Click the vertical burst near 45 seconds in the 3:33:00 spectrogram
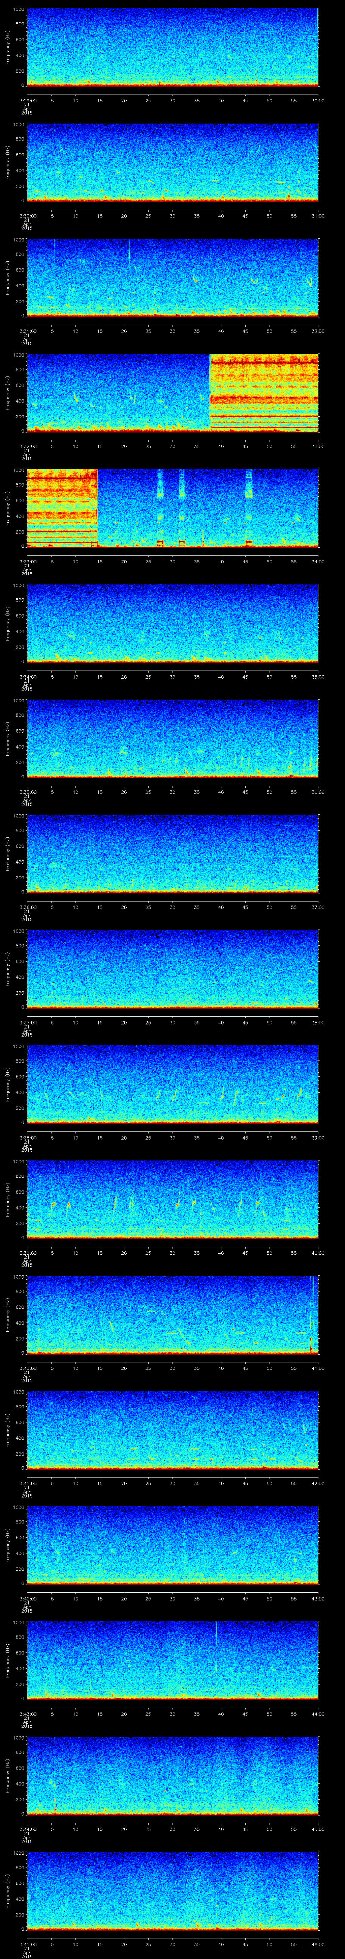This screenshot has width=345, height=1959. [x=249, y=508]
